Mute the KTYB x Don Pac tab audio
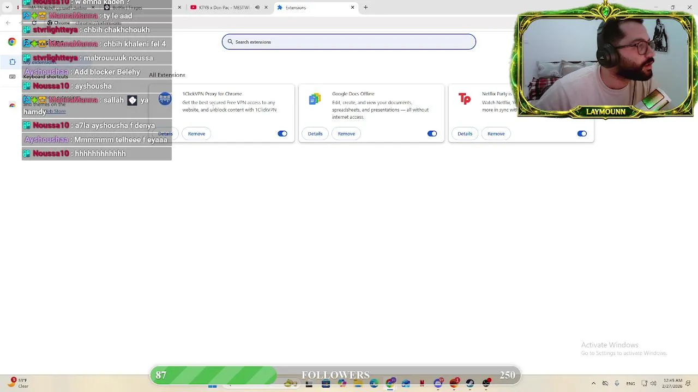Screen dimensions: 698x392 [257, 8]
